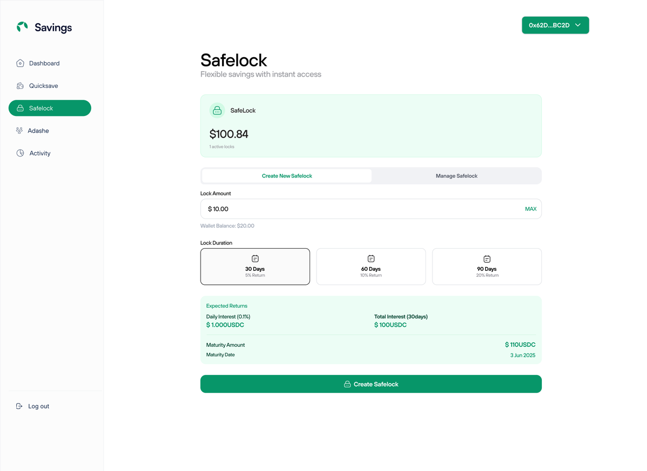Select the Safelock sidebar item

click(x=50, y=108)
